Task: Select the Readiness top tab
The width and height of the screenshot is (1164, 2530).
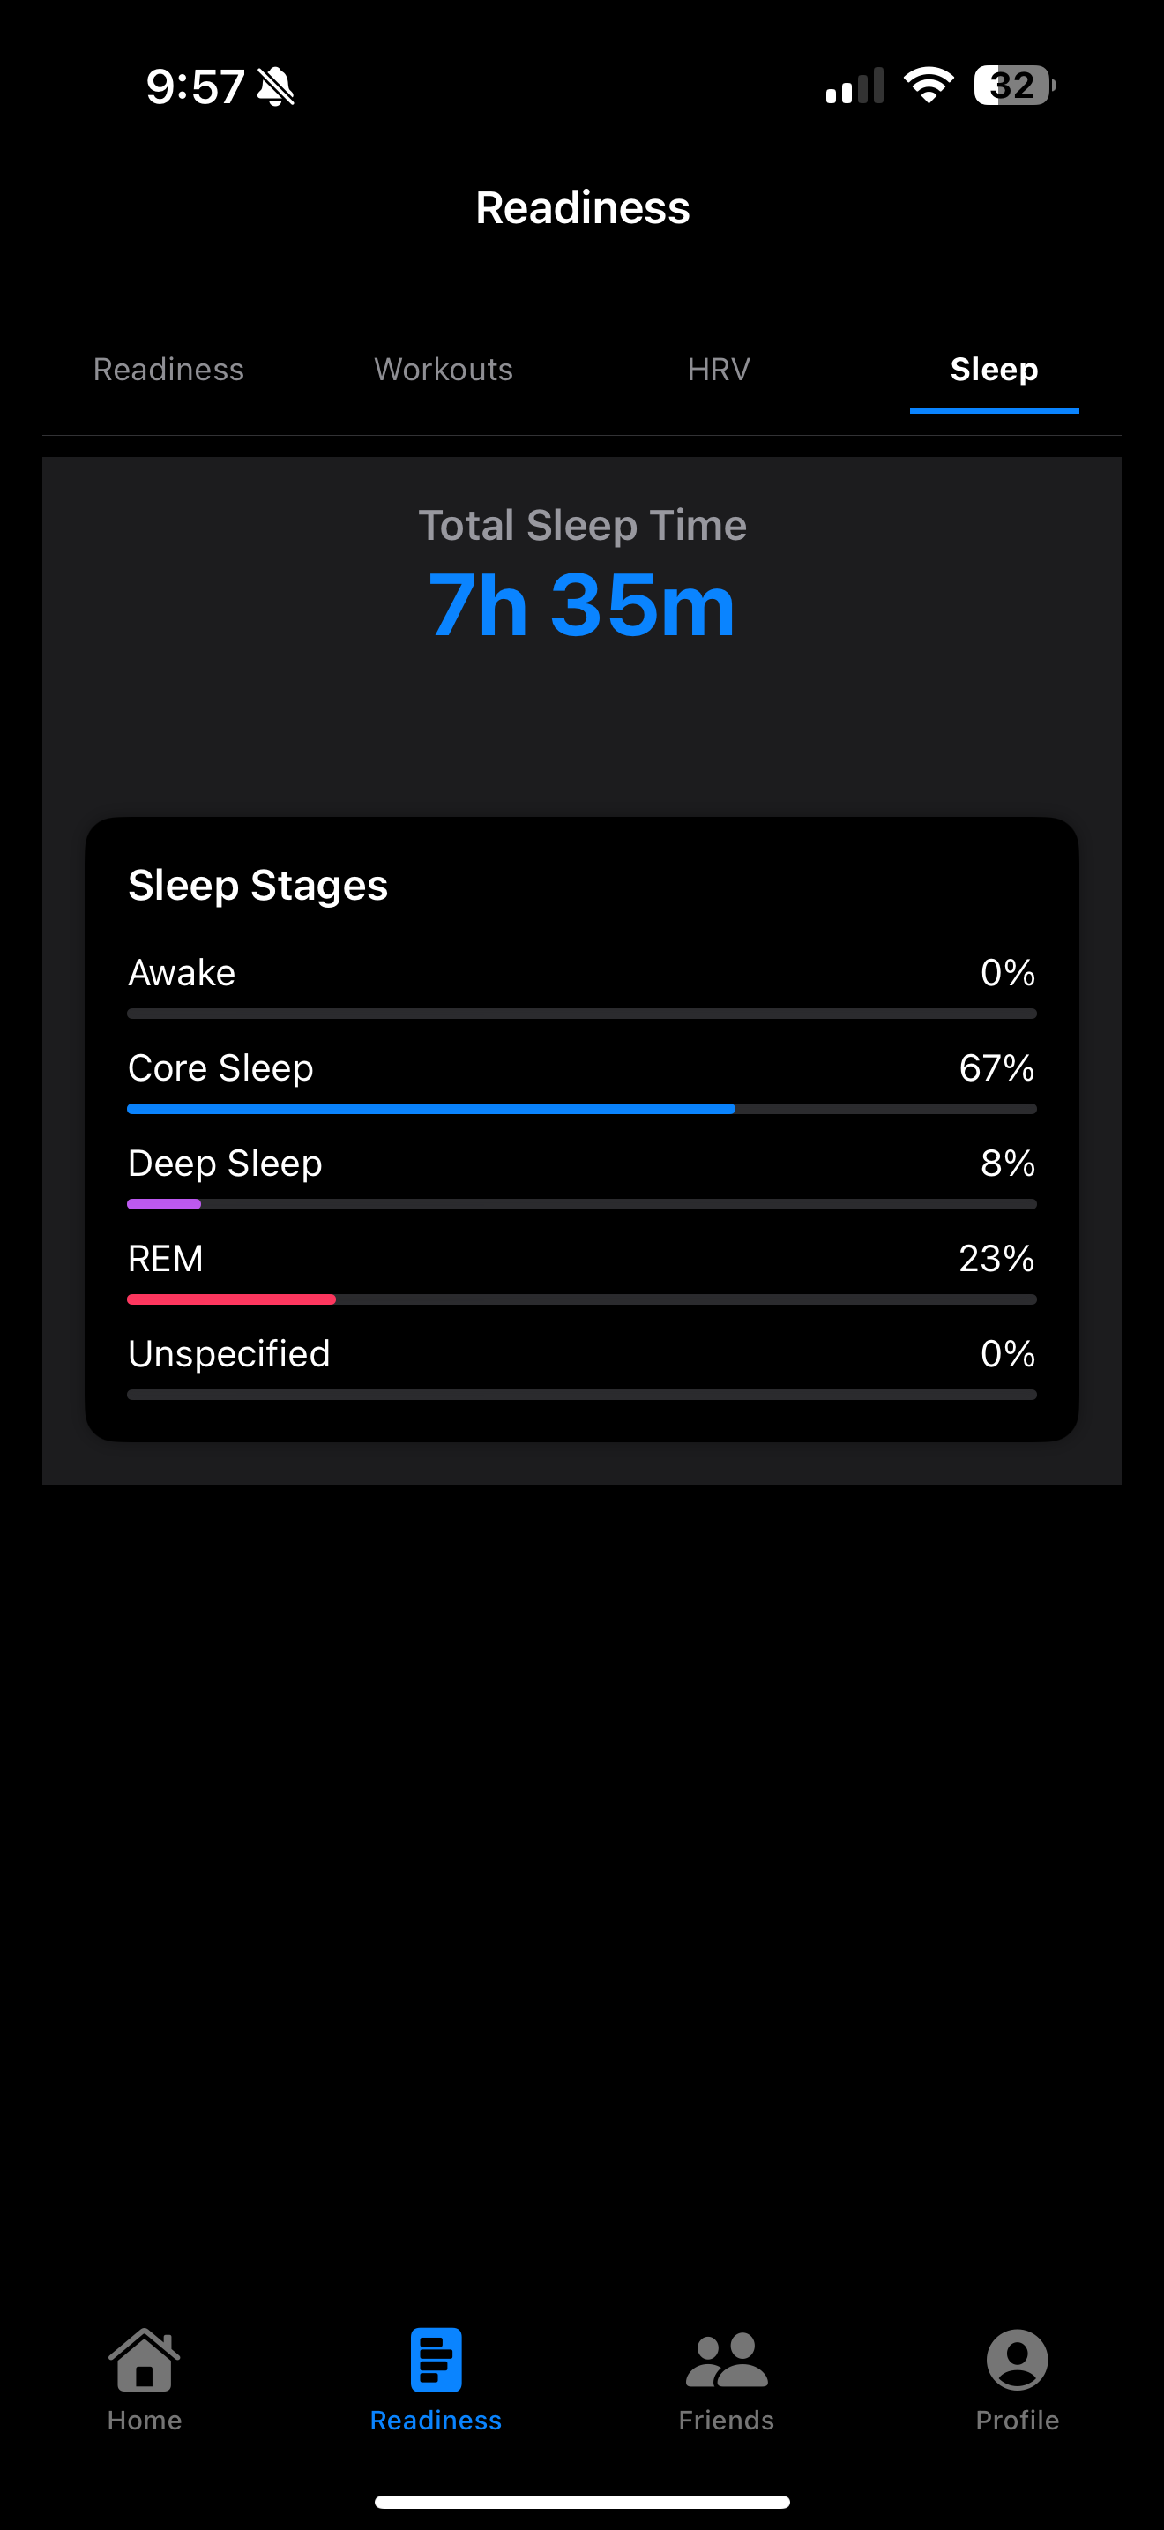Action: (x=168, y=370)
